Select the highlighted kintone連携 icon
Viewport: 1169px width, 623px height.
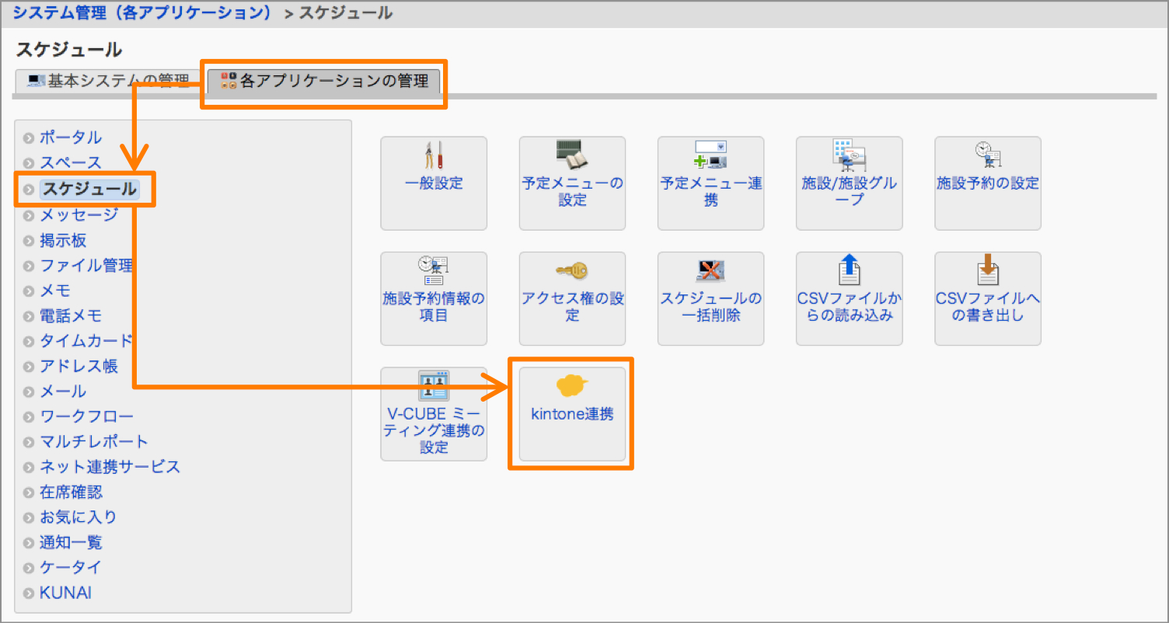coord(571,414)
